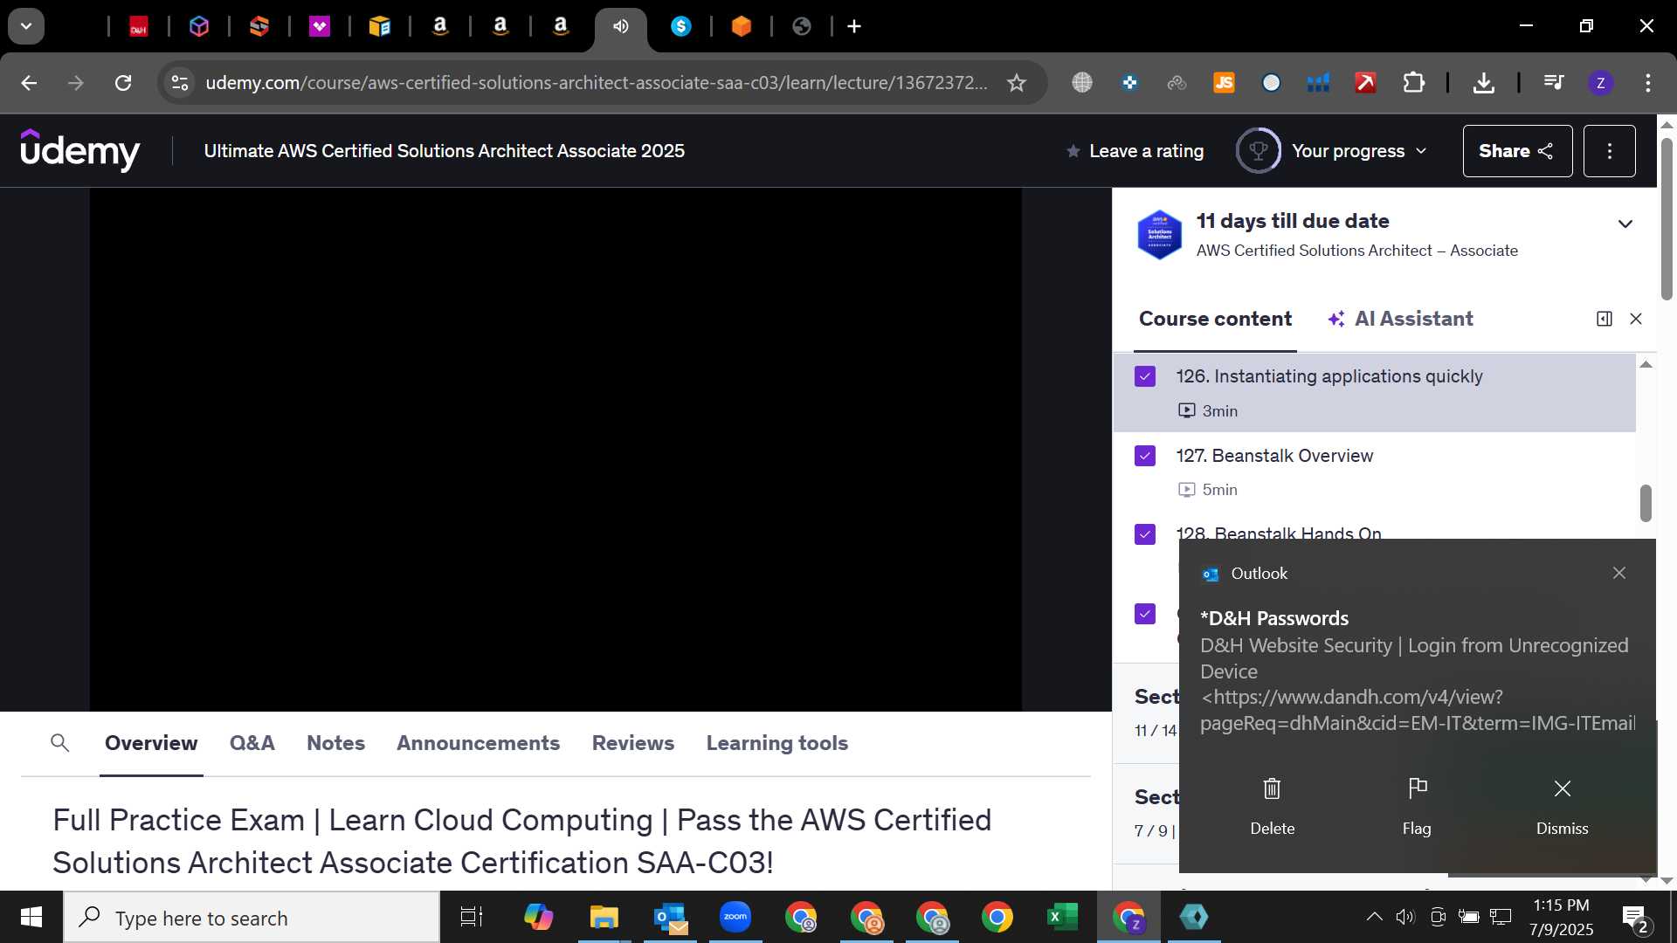This screenshot has width=1677, height=943.
Task: Search course content with magnifier icon
Action: coord(59,743)
